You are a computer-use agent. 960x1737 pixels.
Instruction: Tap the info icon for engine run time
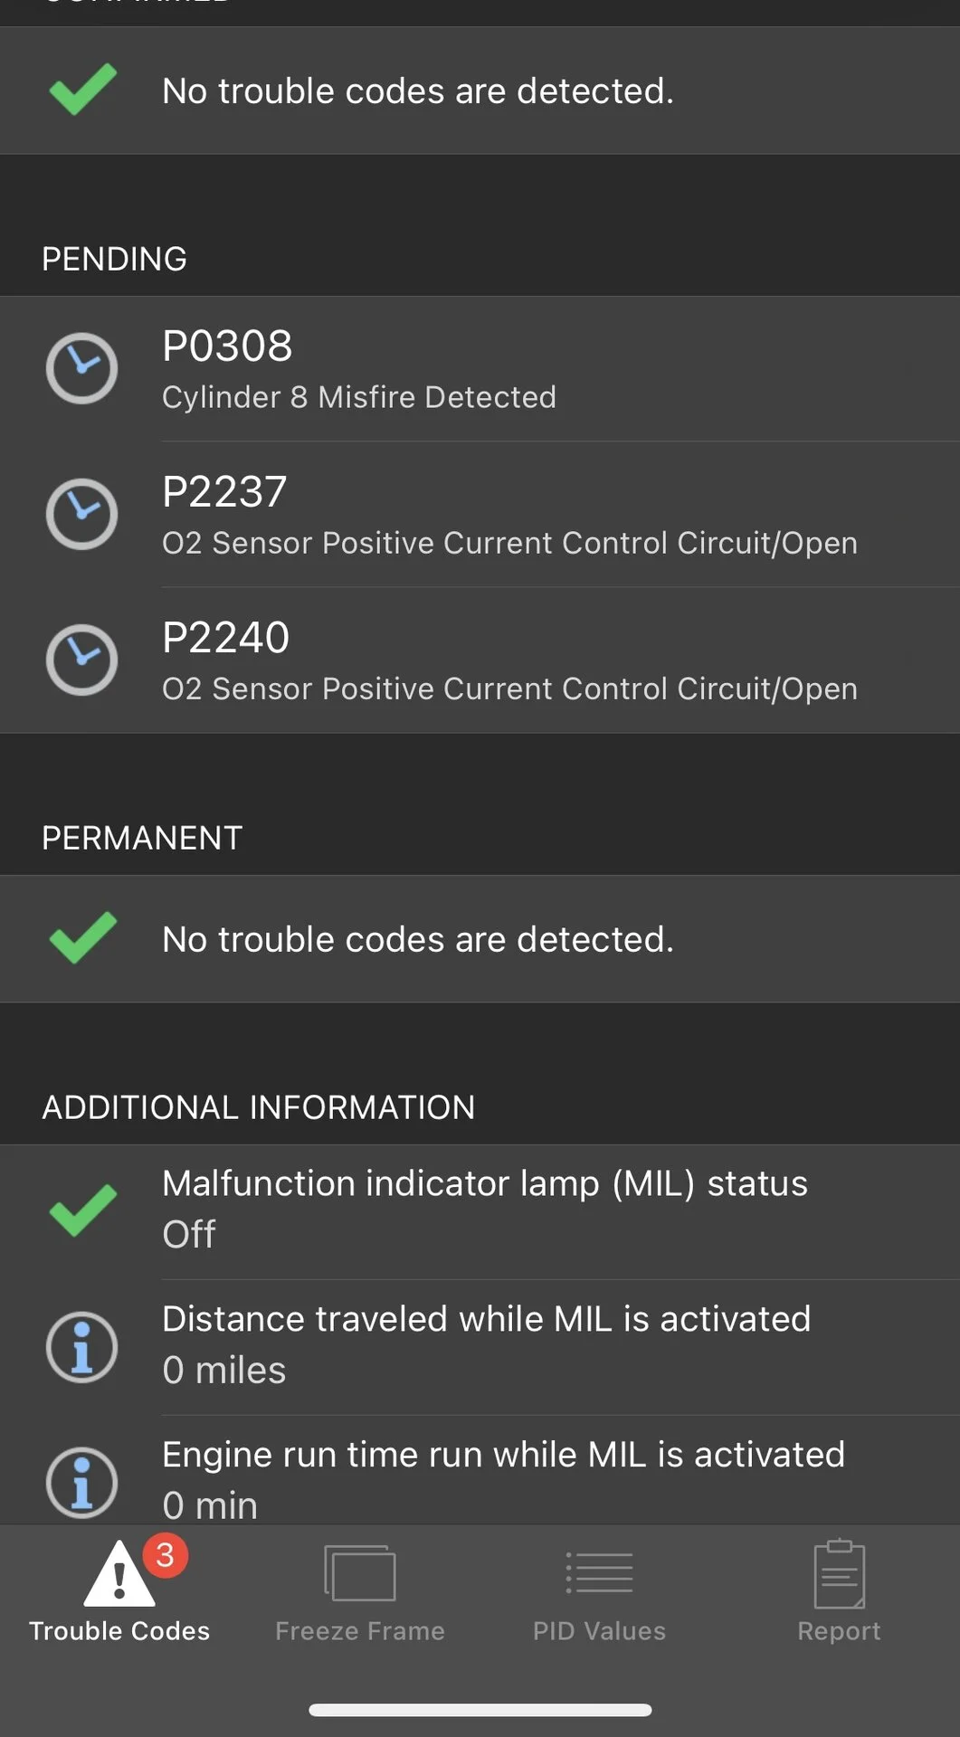coord(81,1483)
